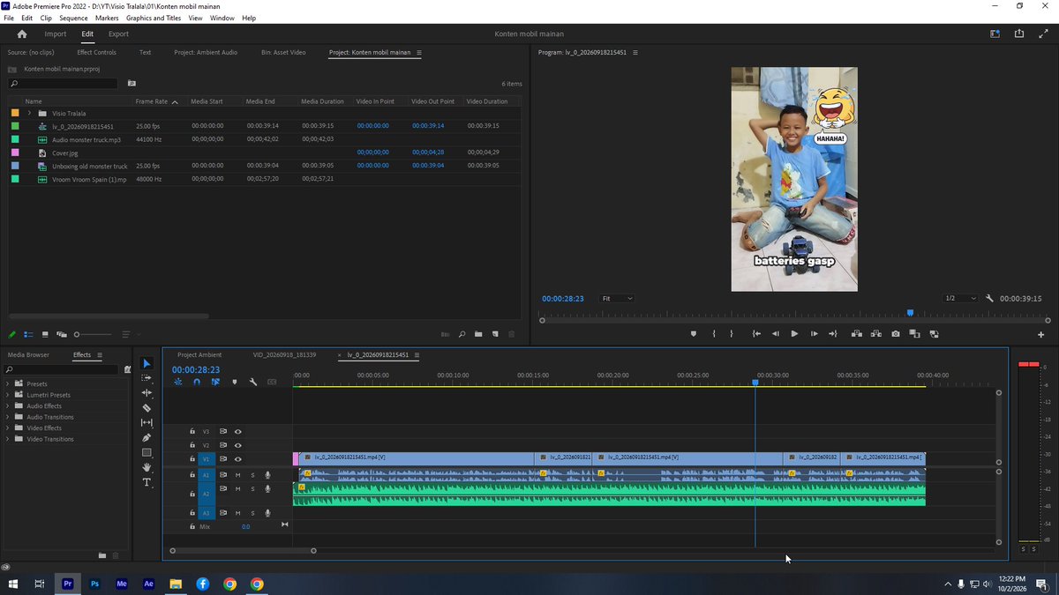Image resolution: width=1059 pixels, height=595 pixels.
Task: Toggle Snap in Timeline magnet icon
Action: pyautogui.click(x=197, y=382)
